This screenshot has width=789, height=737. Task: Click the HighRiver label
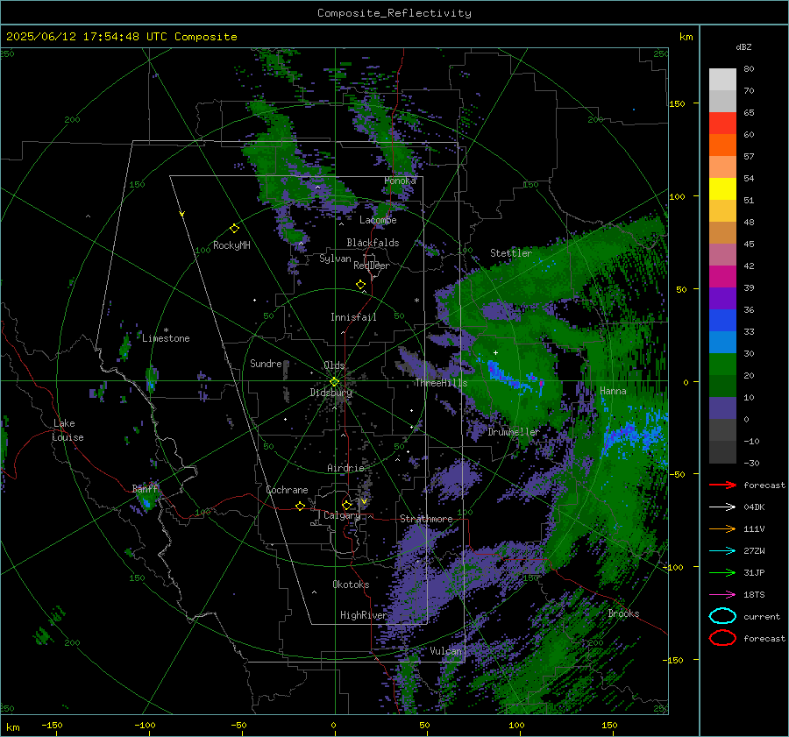pyautogui.click(x=363, y=615)
